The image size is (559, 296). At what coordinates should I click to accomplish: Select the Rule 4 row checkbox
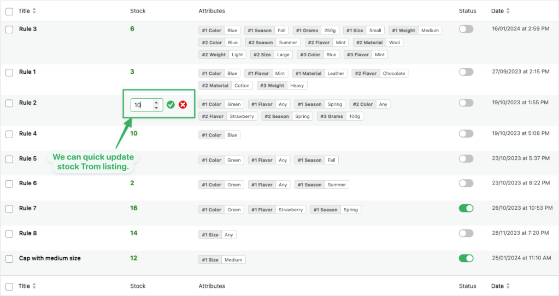[x=9, y=134]
